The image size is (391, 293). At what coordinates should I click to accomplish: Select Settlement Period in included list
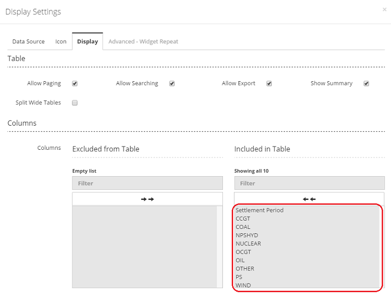(307, 210)
